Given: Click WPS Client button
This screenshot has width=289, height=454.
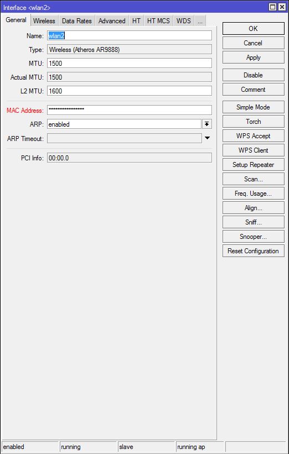Looking at the screenshot, I should pyautogui.click(x=253, y=150).
